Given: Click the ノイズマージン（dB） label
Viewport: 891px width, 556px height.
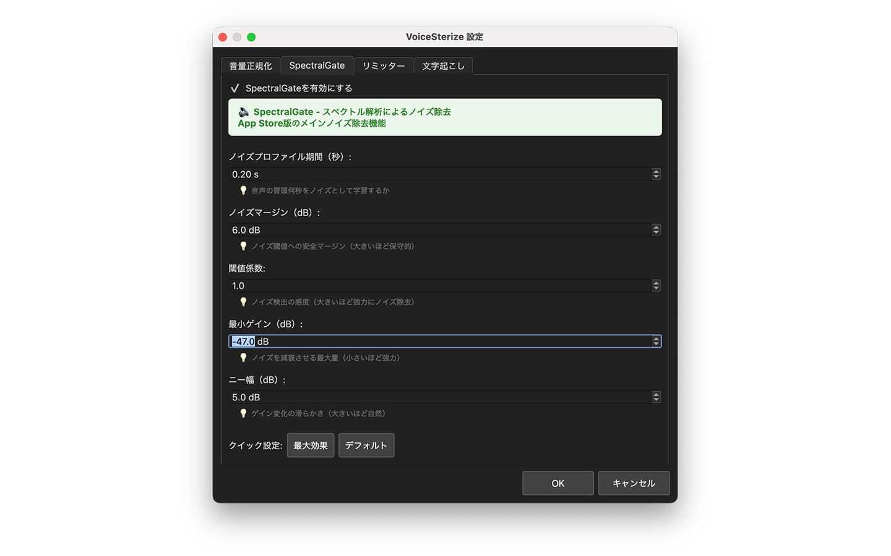Looking at the screenshot, I should pyautogui.click(x=275, y=213).
